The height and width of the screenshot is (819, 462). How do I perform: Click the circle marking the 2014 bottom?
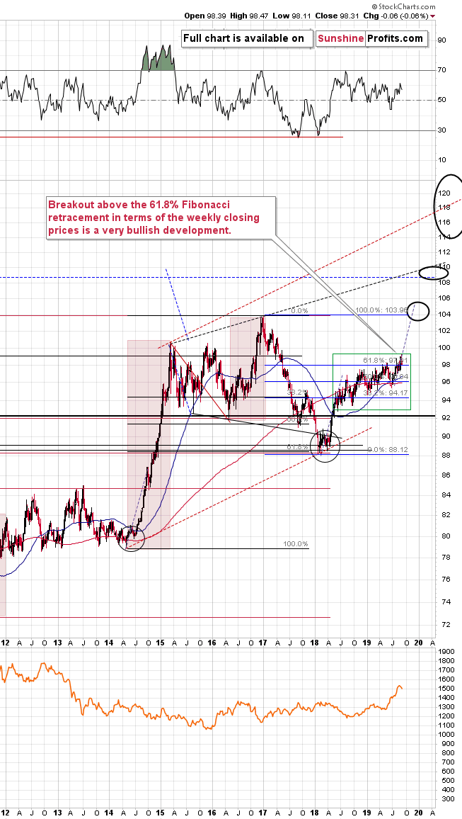tap(130, 538)
